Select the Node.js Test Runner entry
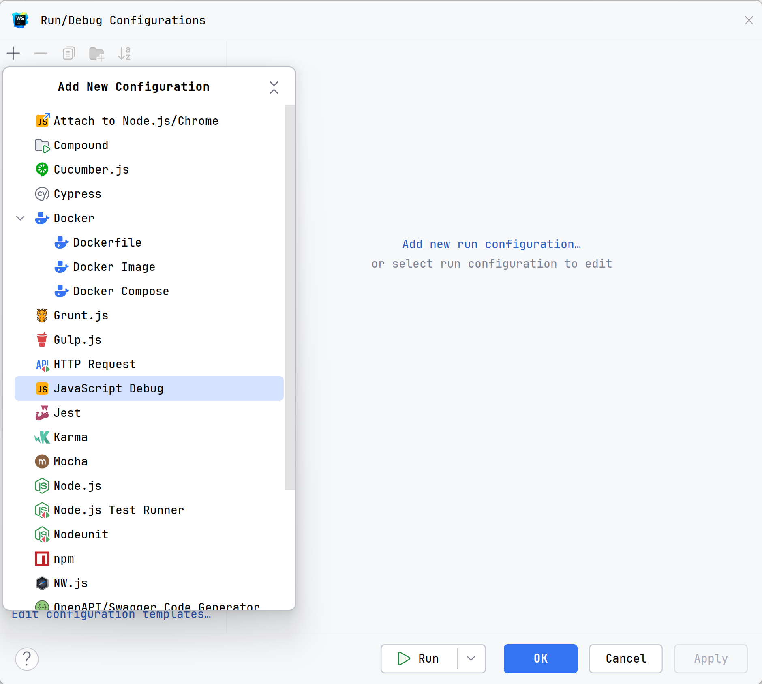Image resolution: width=762 pixels, height=684 pixels. (119, 510)
